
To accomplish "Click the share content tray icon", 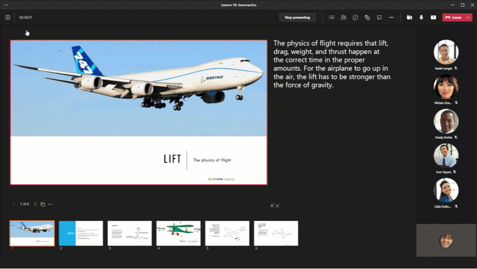I will click(x=433, y=17).
